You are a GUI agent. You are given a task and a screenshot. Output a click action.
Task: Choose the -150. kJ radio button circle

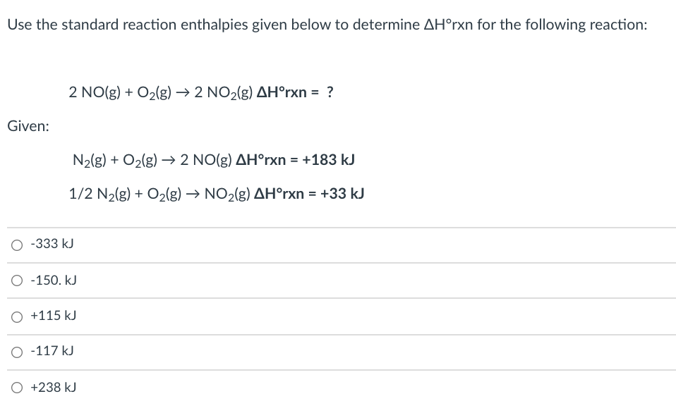click(17, 281)
